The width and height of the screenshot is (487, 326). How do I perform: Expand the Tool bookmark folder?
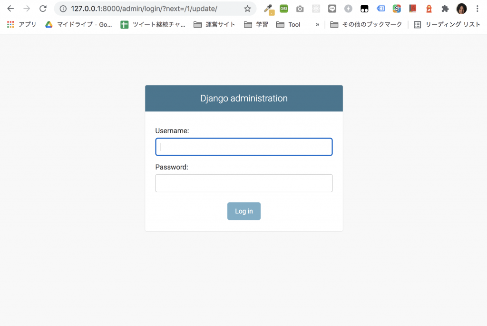coord(288,25)
